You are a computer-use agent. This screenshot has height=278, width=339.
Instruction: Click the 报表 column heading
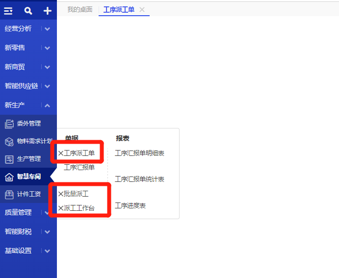(123, 138)
